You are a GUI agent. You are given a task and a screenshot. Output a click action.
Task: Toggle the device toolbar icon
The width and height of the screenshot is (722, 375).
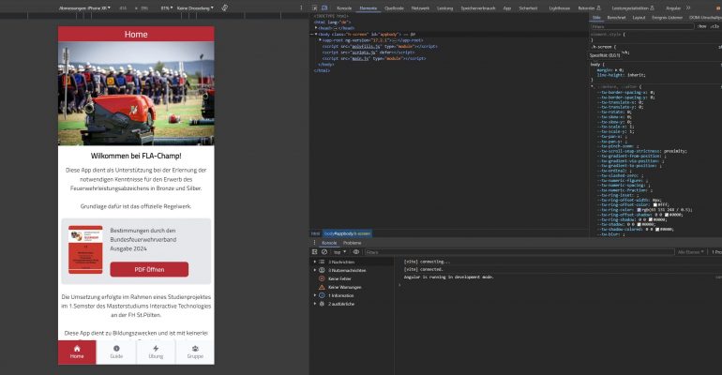tap(324, 7)
